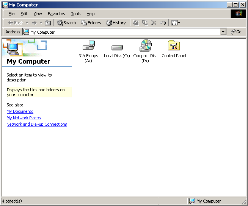Image resolution: width=248 pixels, height=206 pixels.
Task: Click the Move To toolbar icon
Action: pos(136,23)
